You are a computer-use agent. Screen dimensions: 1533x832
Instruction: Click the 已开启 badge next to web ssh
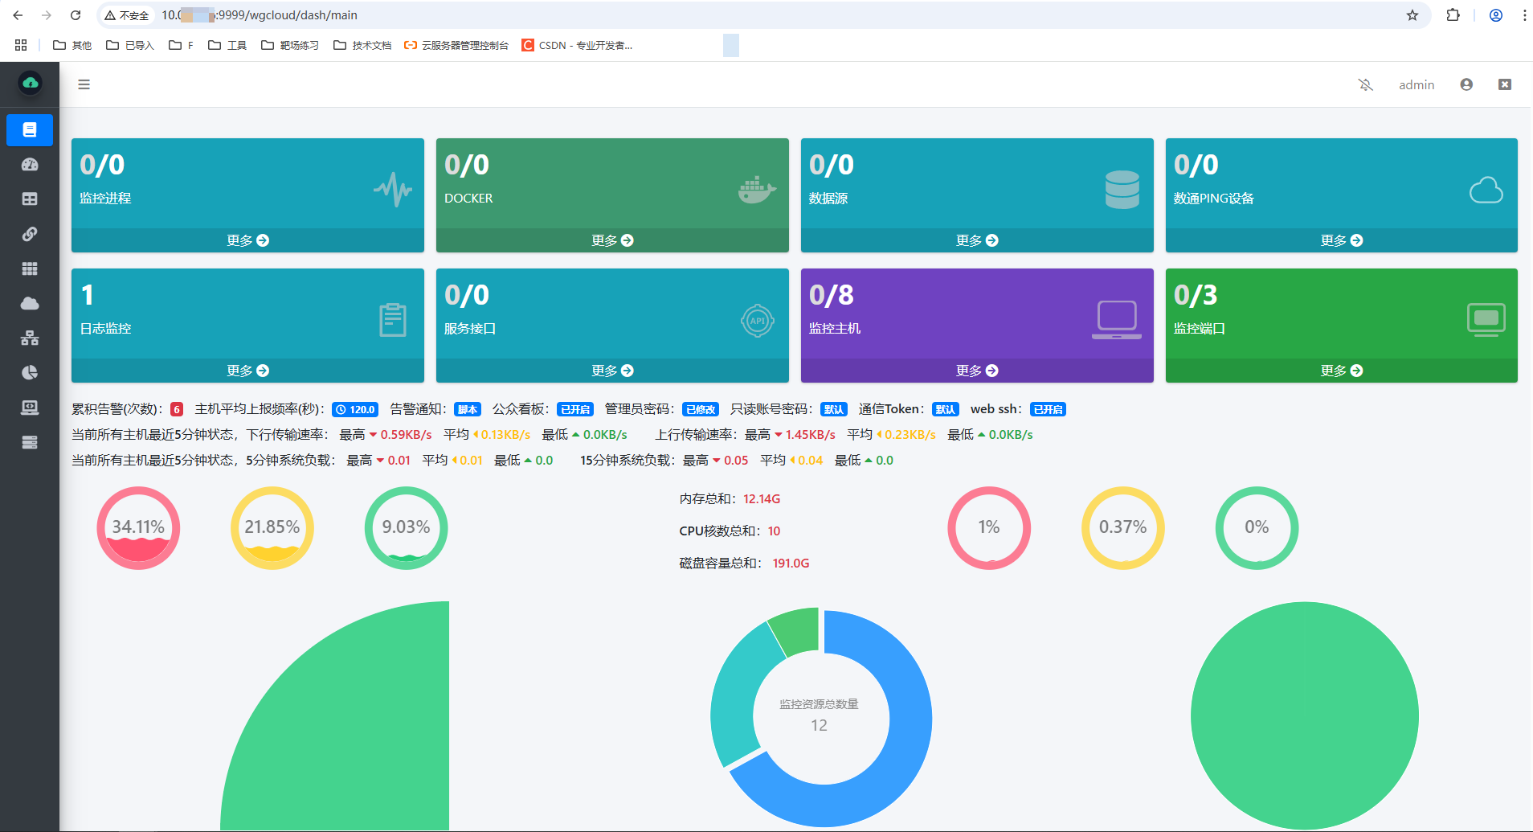[x=1049, y=409]
